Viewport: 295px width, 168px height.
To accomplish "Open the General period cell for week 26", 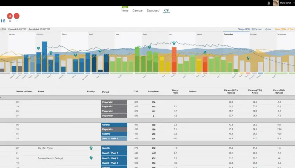I will [114, 125].
